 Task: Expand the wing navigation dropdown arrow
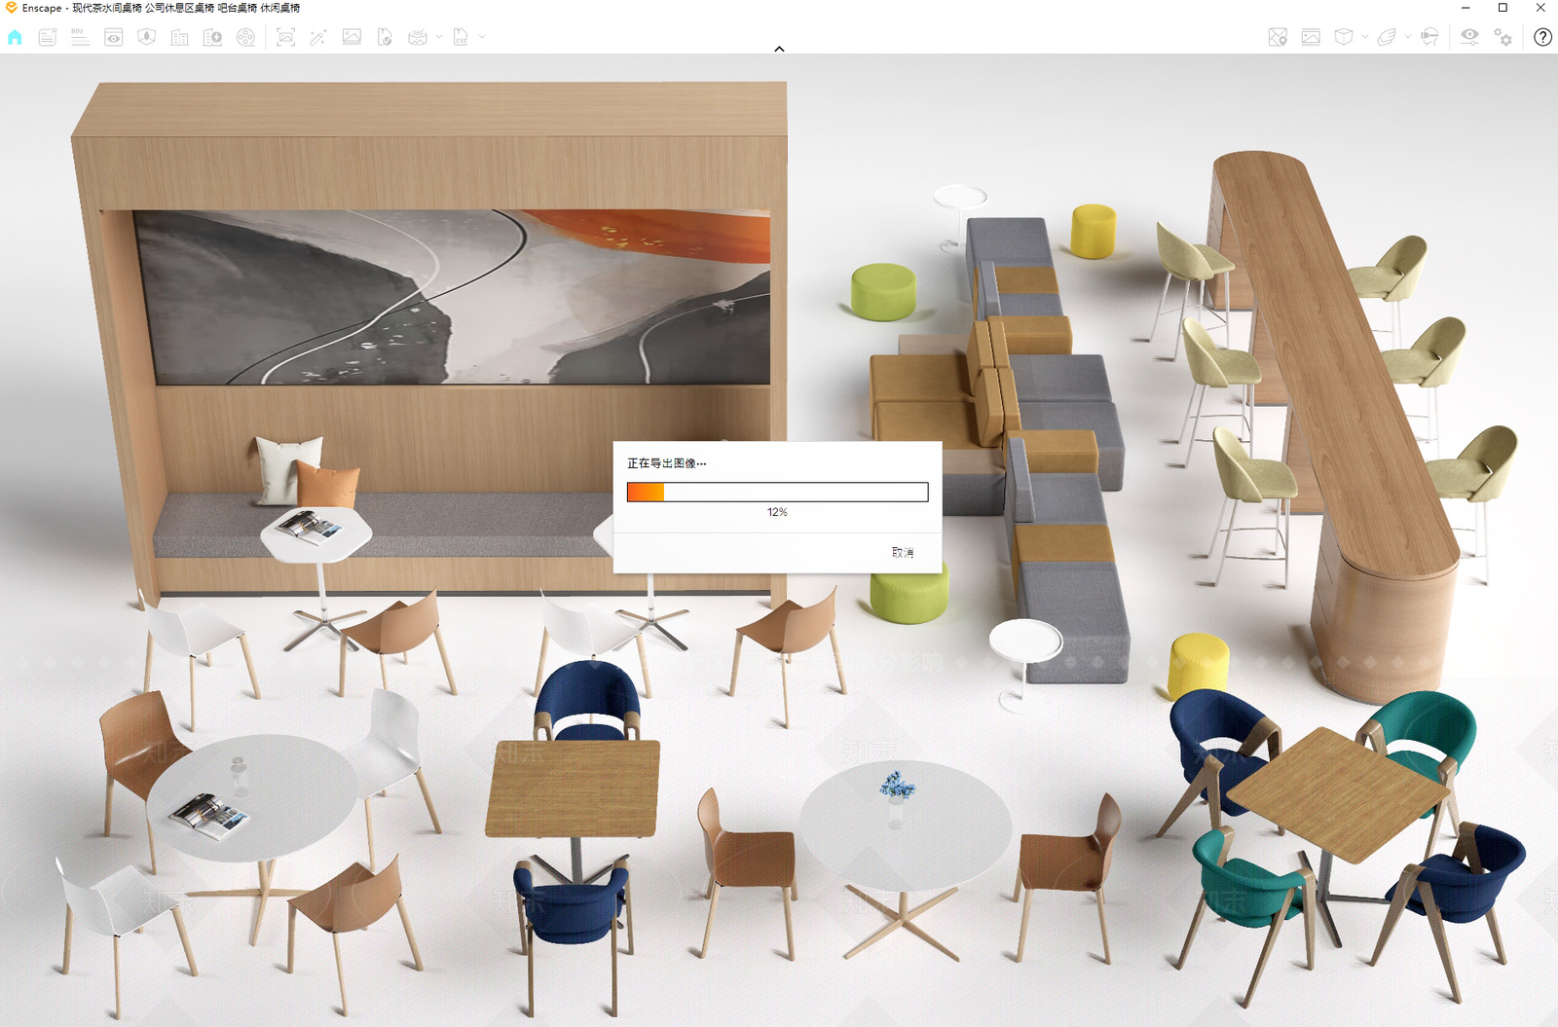pos(1408,37)
